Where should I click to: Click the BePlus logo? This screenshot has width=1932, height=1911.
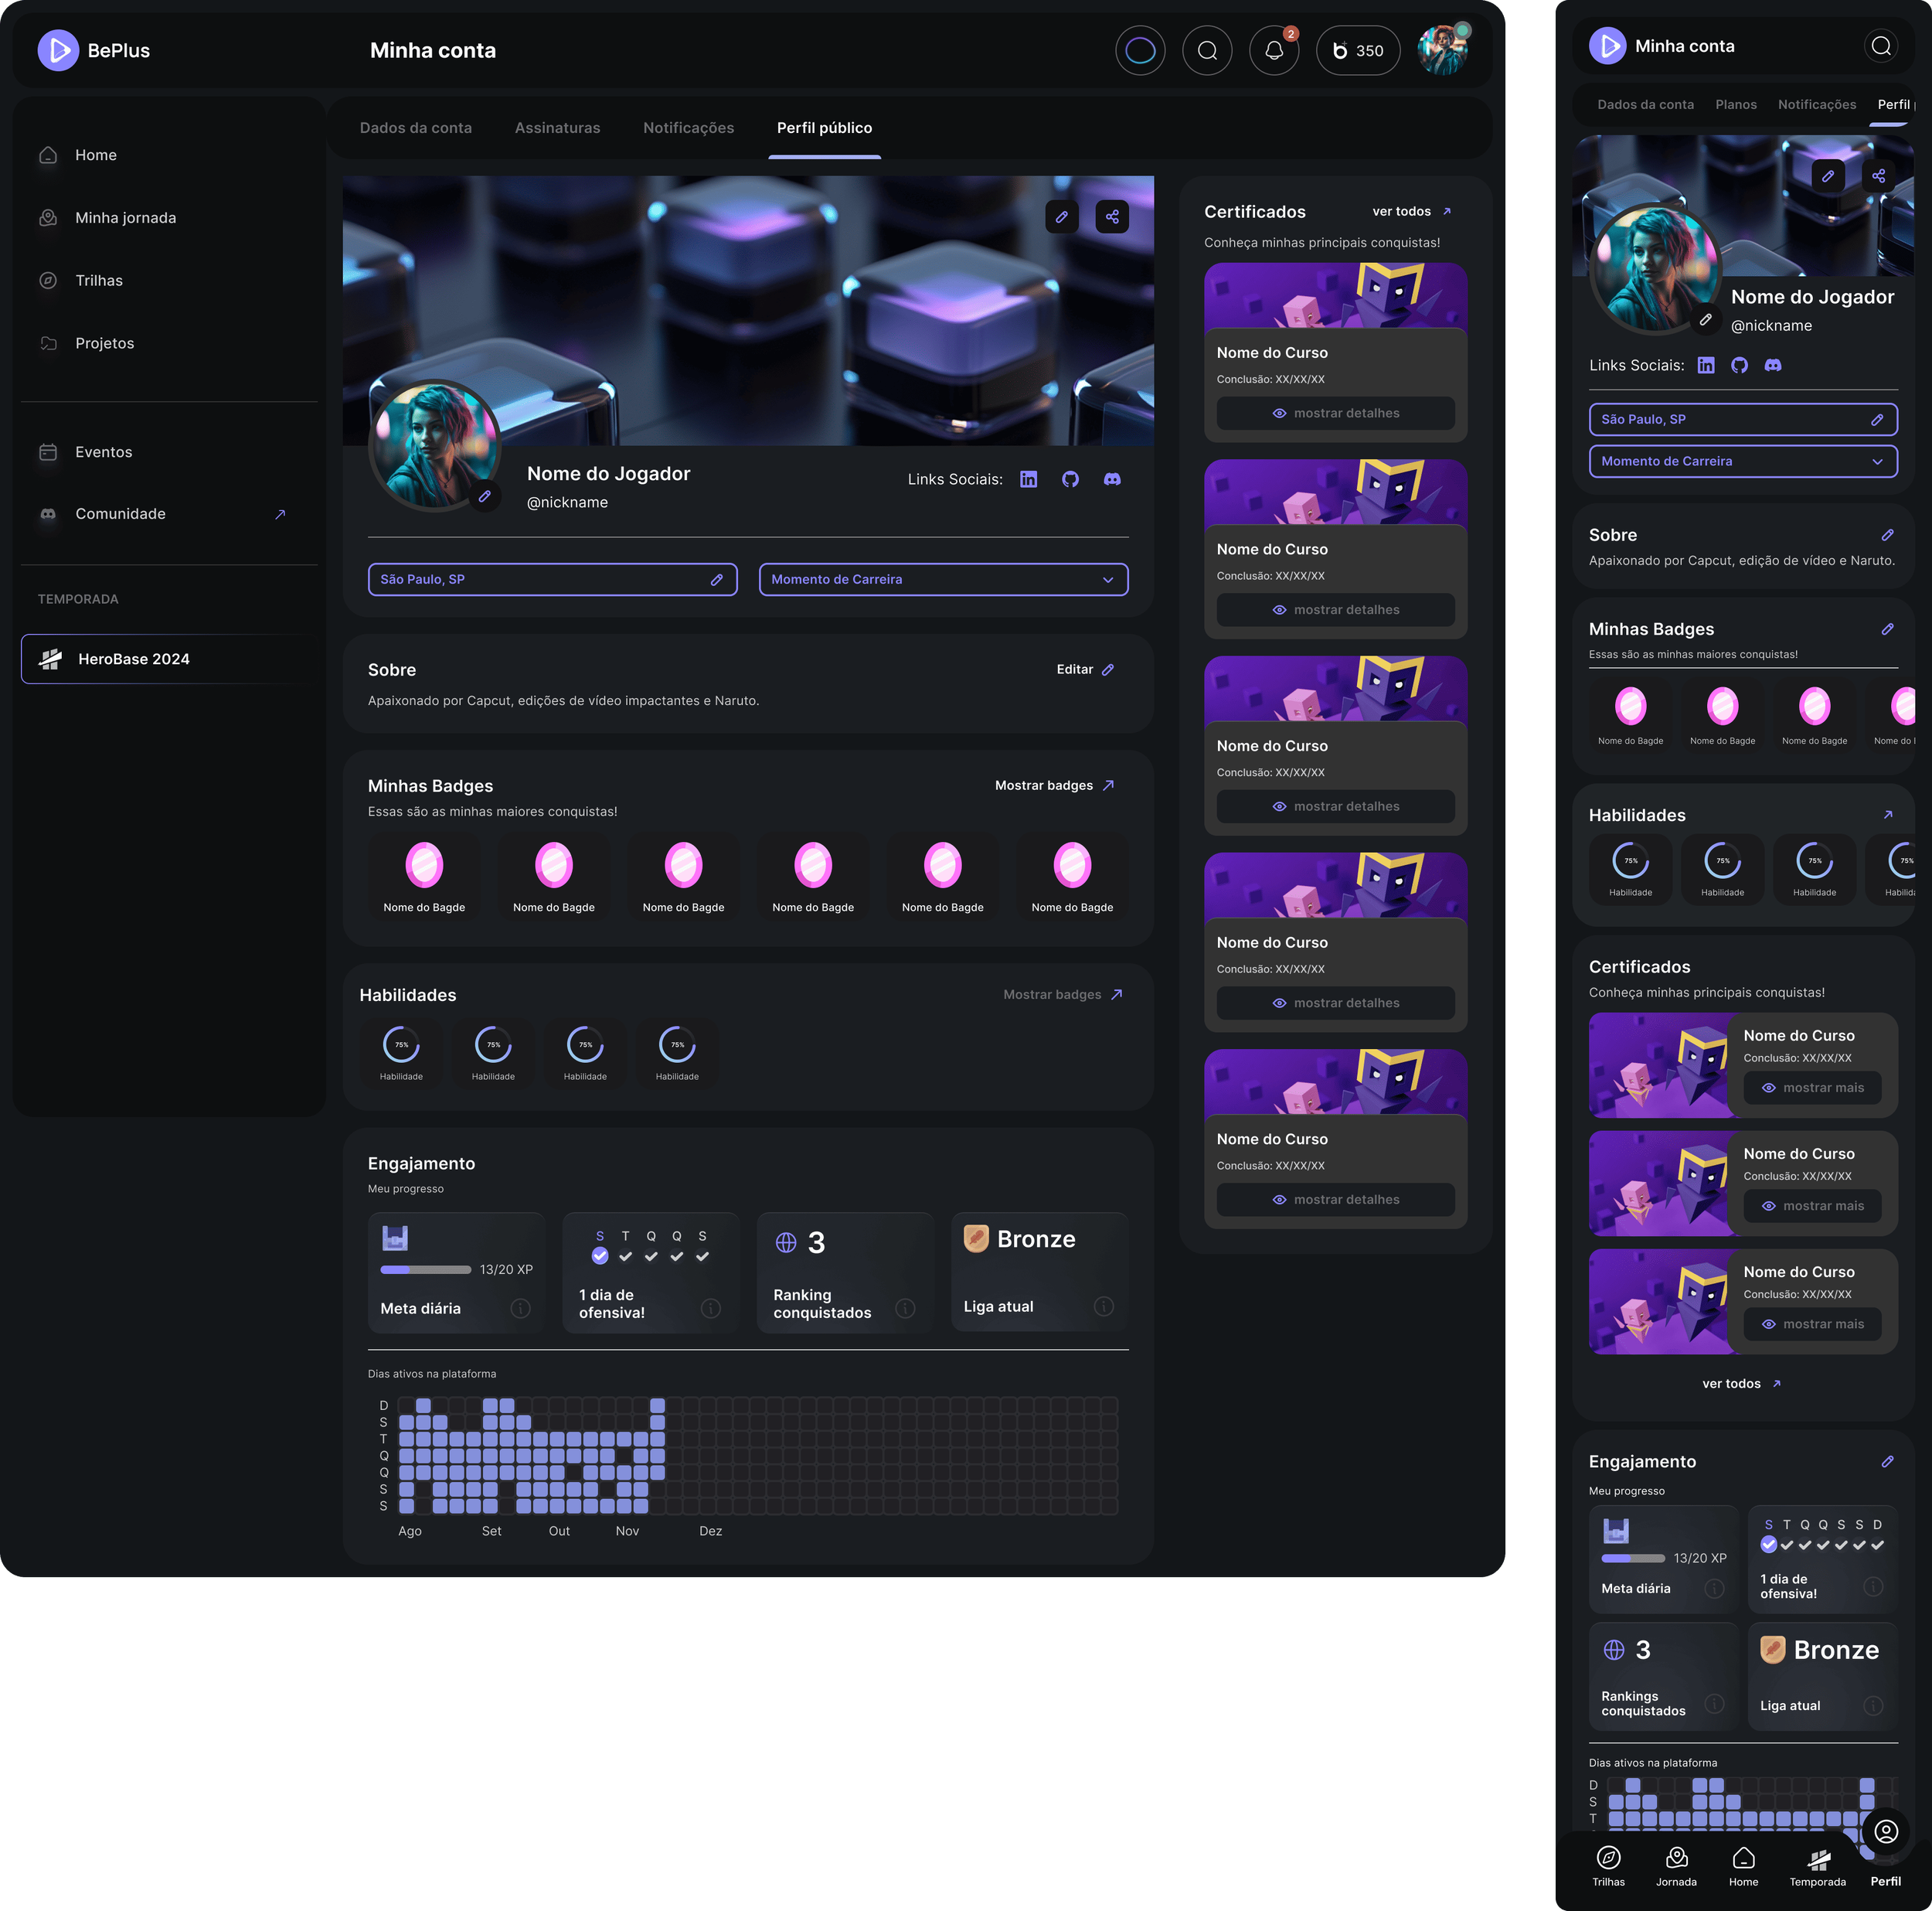tap(94, 50)
